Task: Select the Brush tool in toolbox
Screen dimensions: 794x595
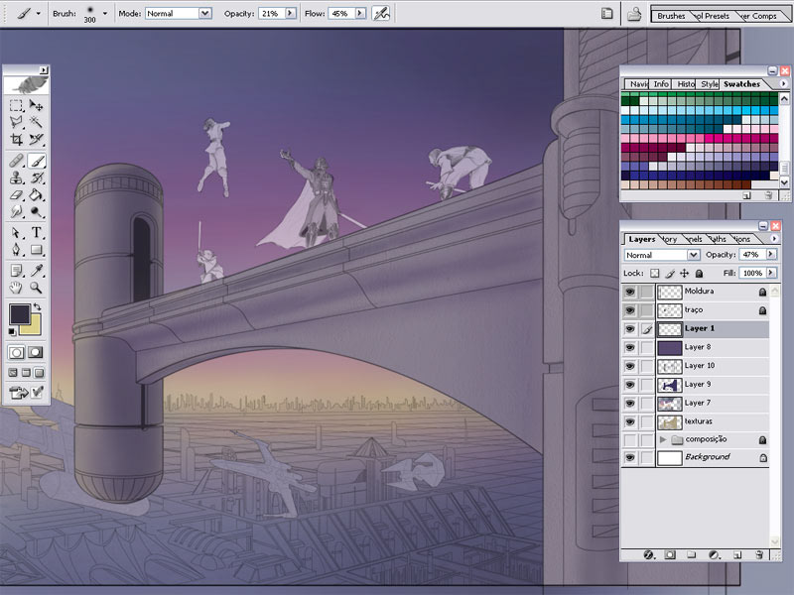Action: [36, 161]
